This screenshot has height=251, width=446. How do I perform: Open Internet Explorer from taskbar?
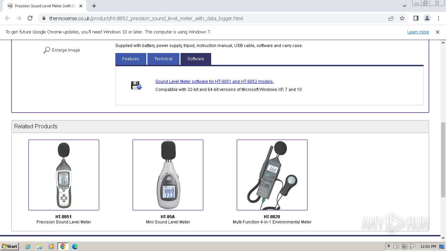click(x=28, y=246)
